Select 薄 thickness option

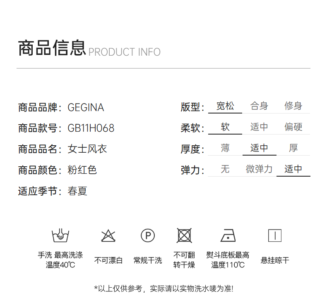[x=225, y=148]
